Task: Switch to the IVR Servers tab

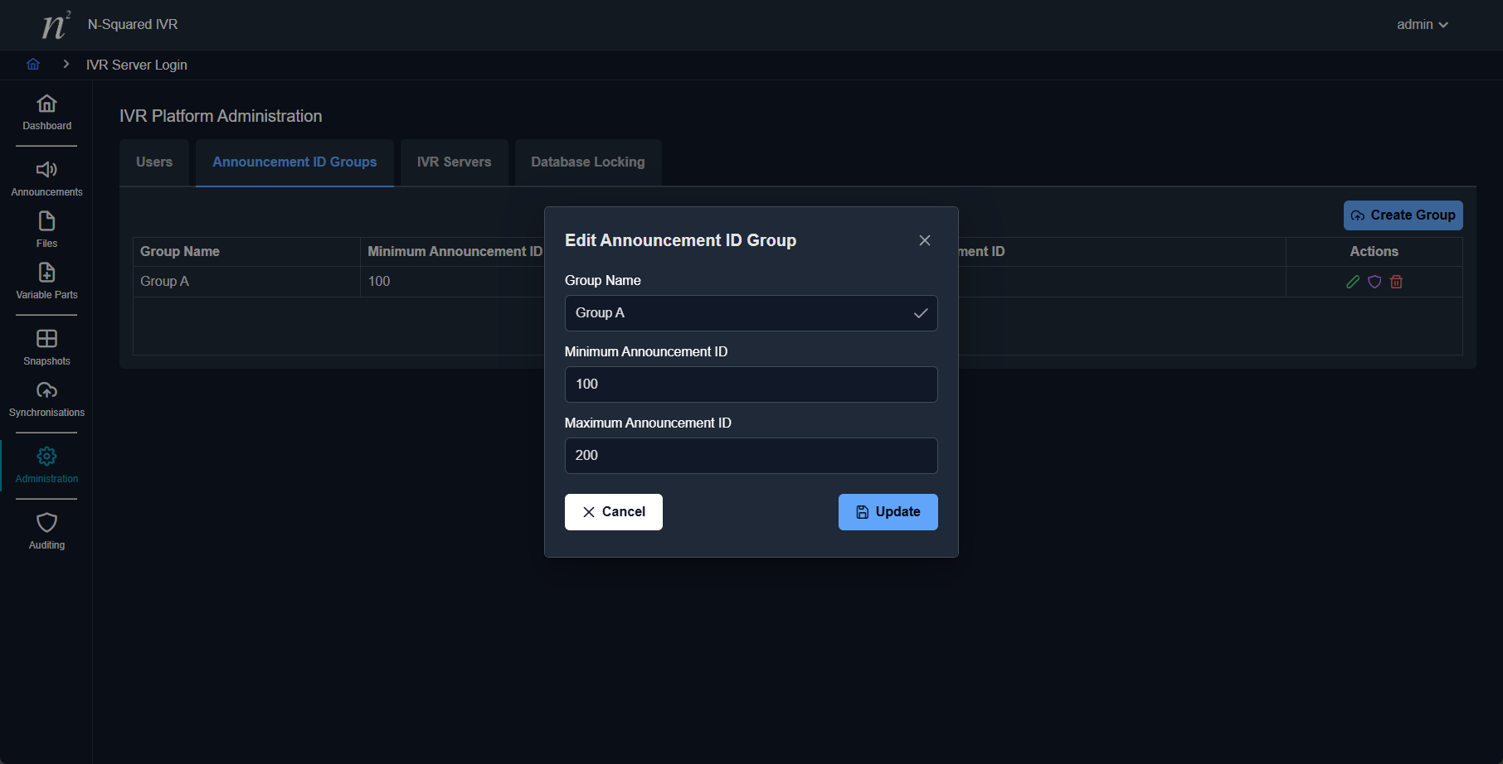Action: [x=454, y=162]
